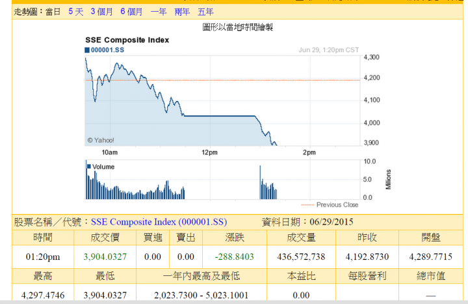Screen dimensions: 468x304
Task: Click the 本益比 header cell
Action: (x=301, y=276)
